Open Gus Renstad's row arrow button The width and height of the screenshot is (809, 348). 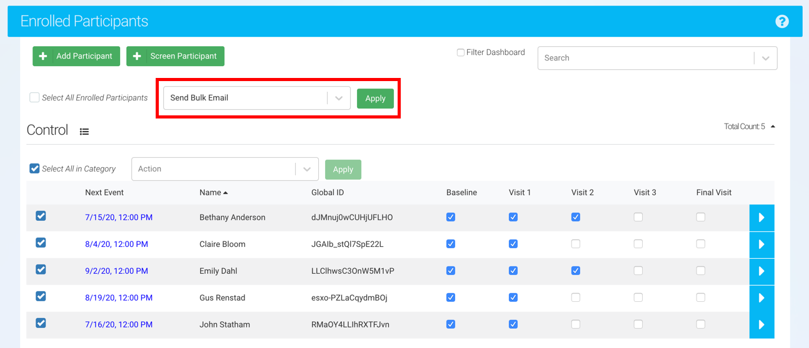[x=761, y=298]
